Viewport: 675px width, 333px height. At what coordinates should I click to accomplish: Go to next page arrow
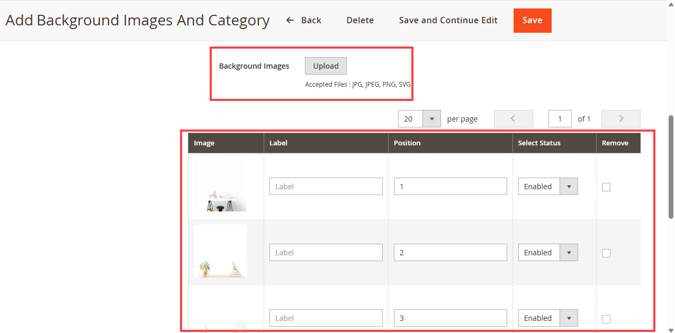click(620, 118)
